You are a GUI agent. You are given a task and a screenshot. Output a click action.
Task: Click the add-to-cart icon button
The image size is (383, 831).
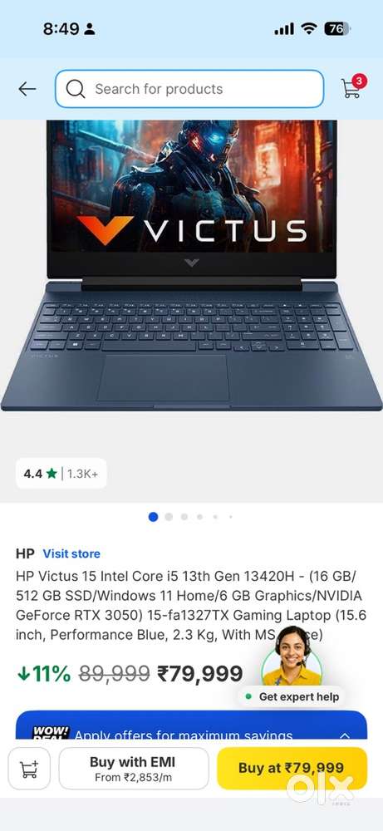click(x=29, y=769)
